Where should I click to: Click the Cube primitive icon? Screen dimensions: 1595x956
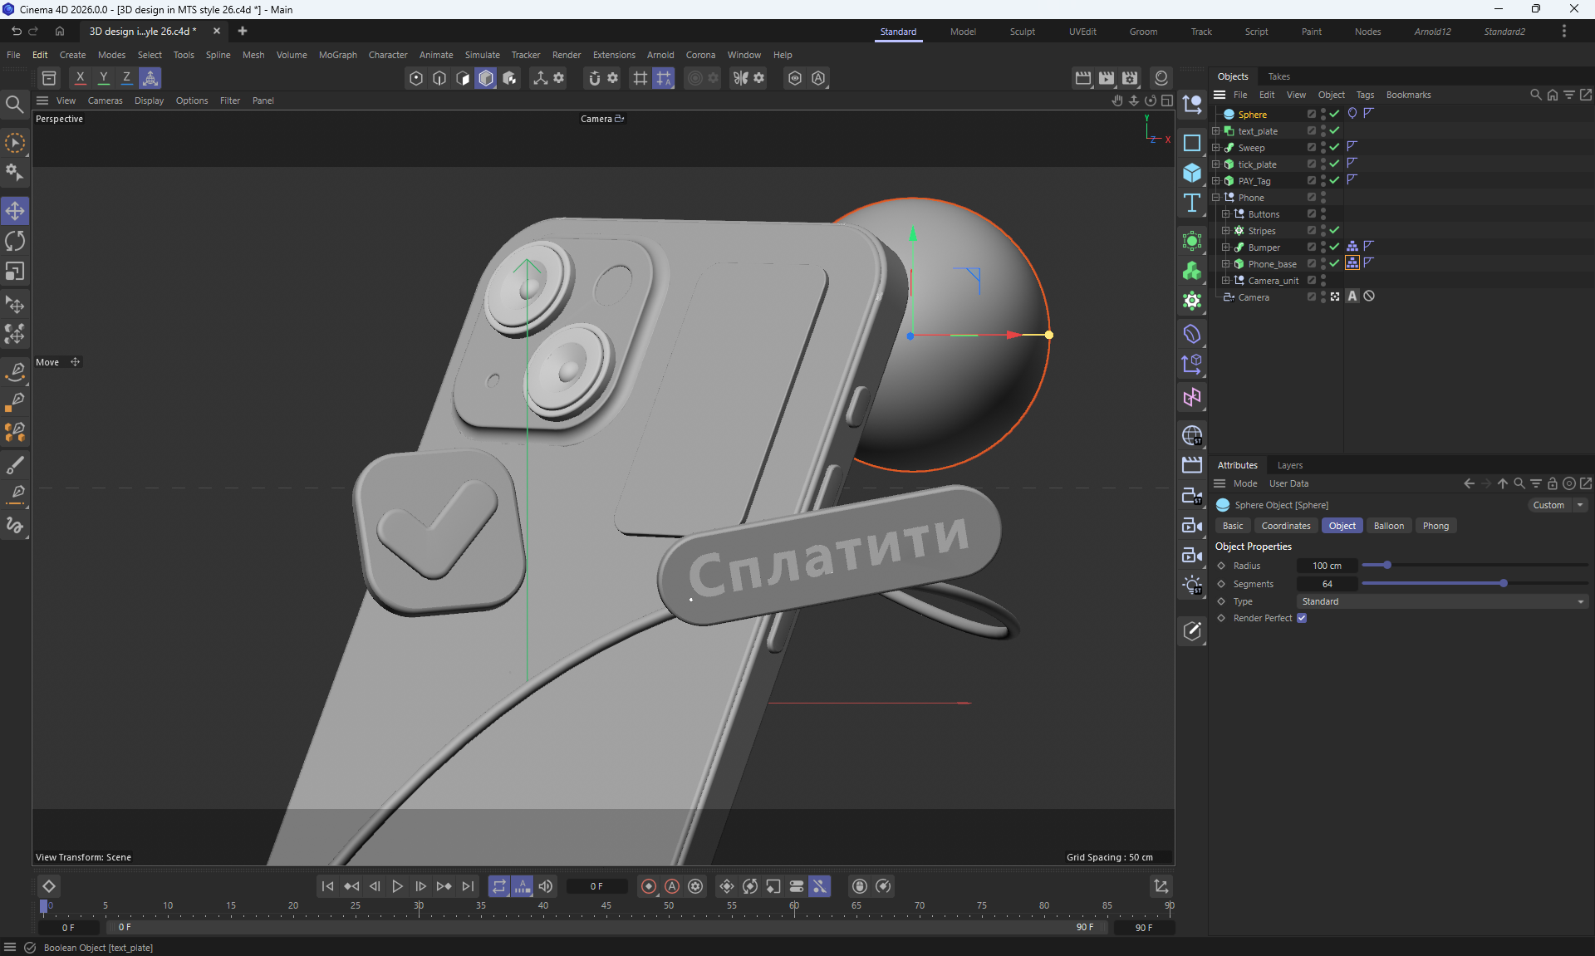click(x=1192, y=173)
